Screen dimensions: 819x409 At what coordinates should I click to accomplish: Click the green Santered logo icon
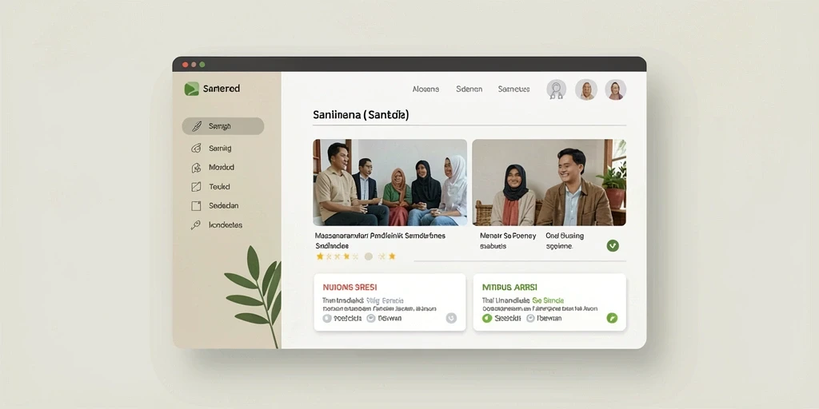[192, 89]
